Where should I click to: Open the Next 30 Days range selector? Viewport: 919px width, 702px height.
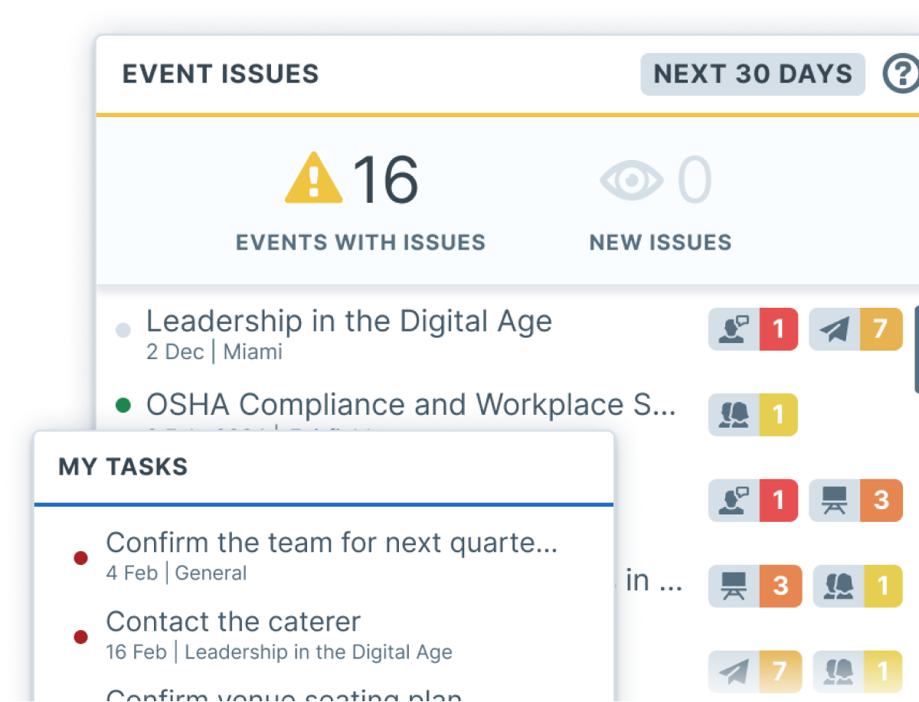tap(752, 74)
